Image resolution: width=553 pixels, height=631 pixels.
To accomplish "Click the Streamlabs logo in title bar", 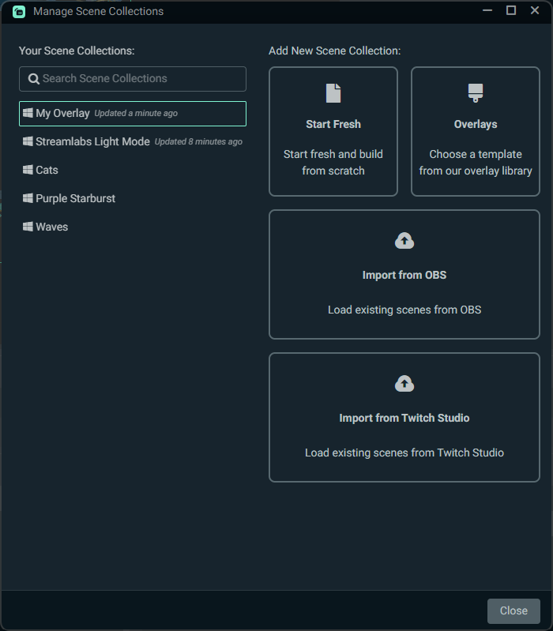I will tap(19, 12).
